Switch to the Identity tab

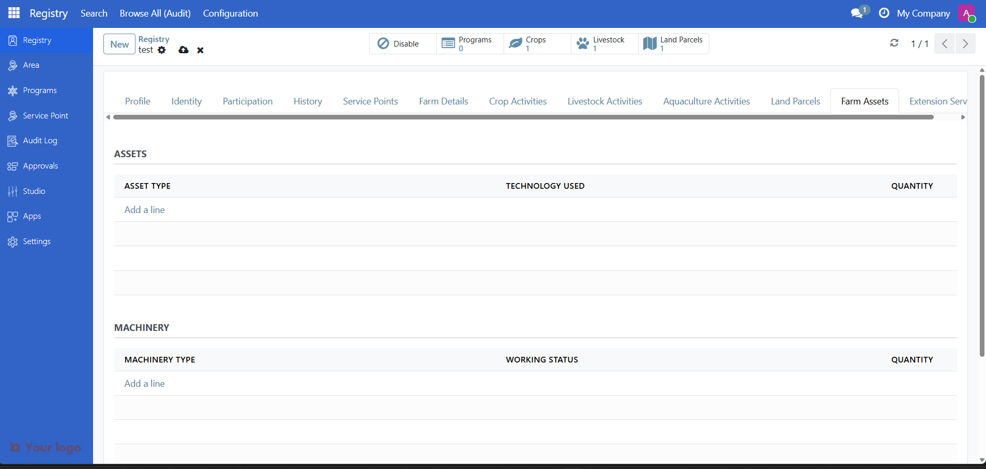pyautogui.click(x=187, y=101)
